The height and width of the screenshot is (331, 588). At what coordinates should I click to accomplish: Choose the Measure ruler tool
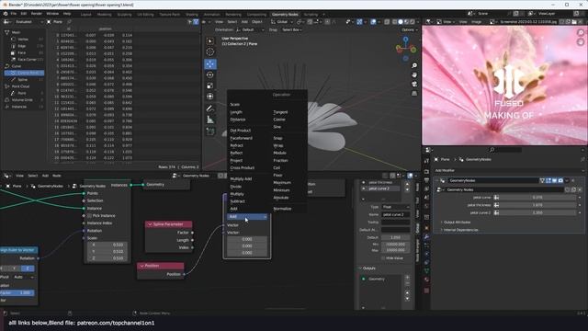(x=210, y=120)
